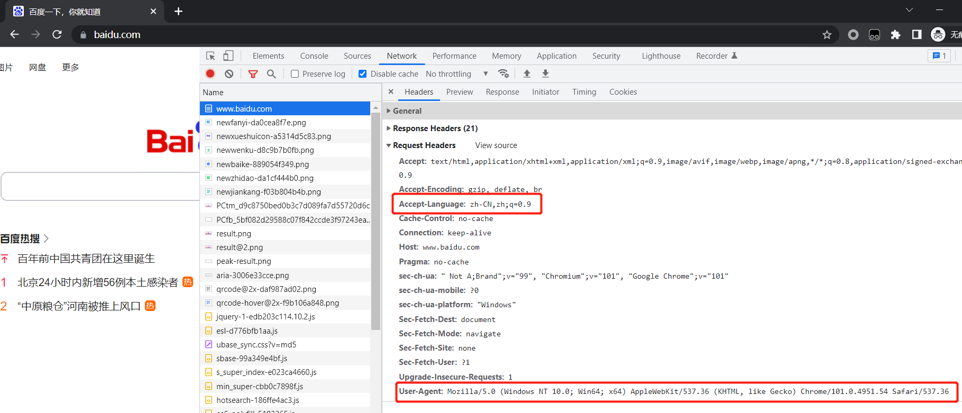
Task: Expand Response Headers (21) section
Action: (435, 129)
